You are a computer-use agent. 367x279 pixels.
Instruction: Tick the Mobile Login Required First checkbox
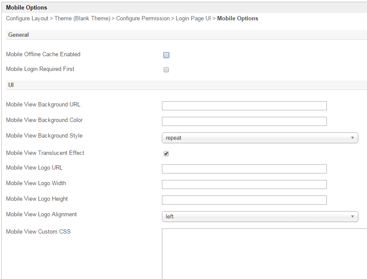coord(166,70)
